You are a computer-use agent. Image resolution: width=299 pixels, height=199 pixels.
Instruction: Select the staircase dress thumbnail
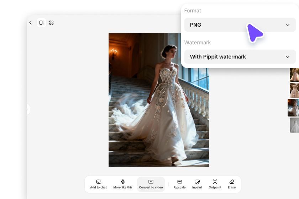[x=293, y=108]
